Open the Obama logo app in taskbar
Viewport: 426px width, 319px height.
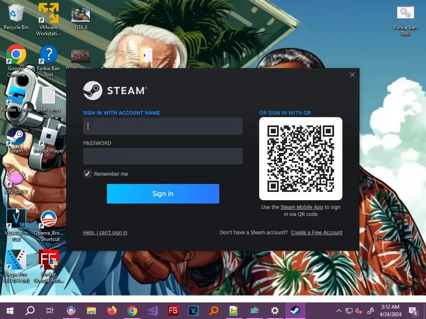[x=71, y=310]
